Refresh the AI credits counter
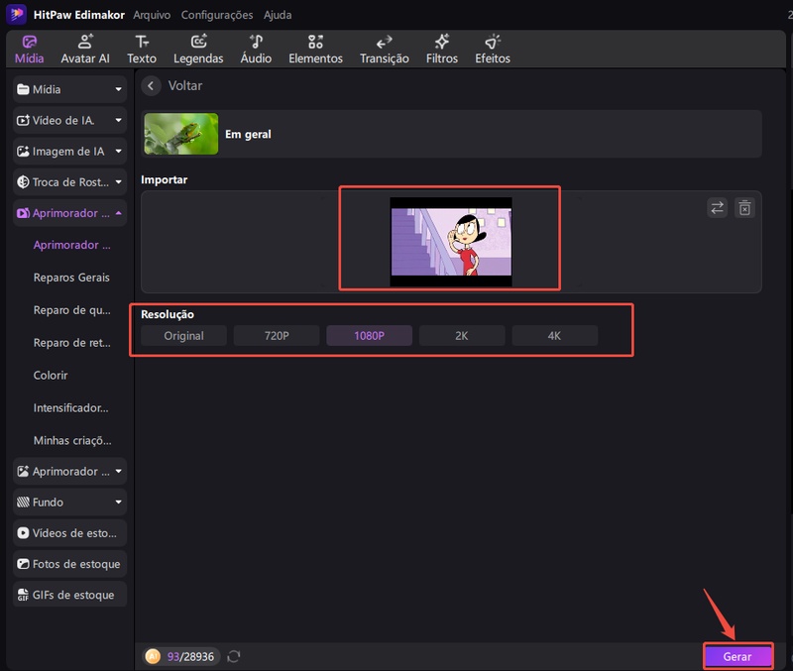Viewport: 793px width, 671px height. tap(234, 656)
